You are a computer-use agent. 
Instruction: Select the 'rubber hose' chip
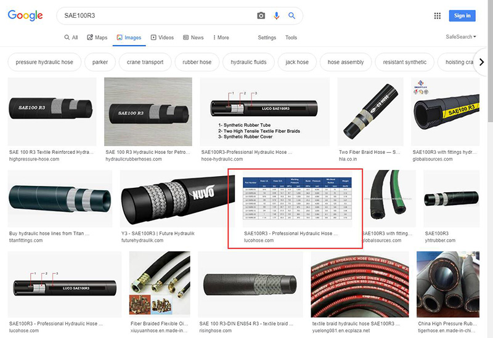pos(197,62)
